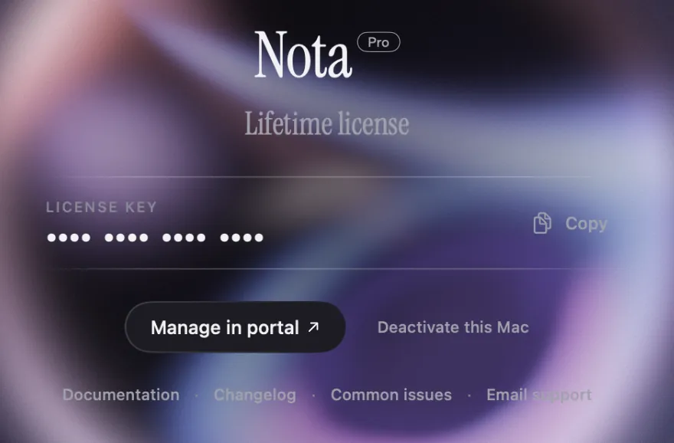Click the LICENSE KEY label

tap(101, 207)
